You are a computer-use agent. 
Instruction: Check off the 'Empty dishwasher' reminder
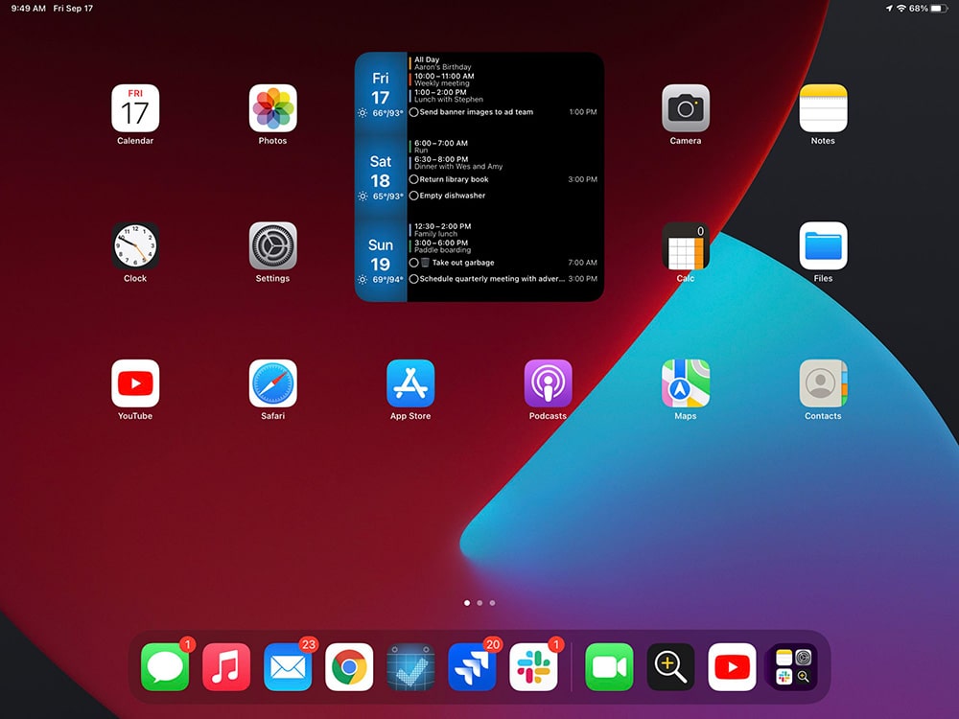414,195
